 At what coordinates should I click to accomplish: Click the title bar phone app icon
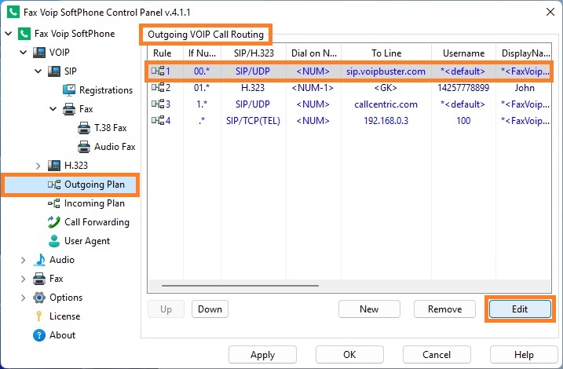pos(13,12)
